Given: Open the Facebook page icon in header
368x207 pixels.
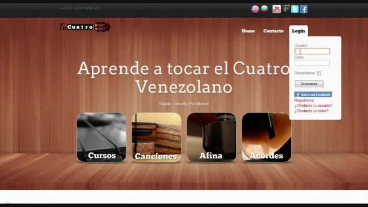Looking at the screenshot, I should tap(304, 9).
